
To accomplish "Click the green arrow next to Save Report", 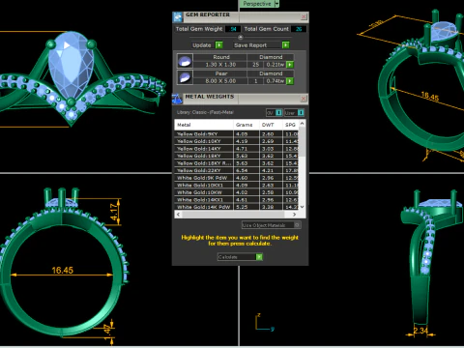I will (x=285, y=45).
